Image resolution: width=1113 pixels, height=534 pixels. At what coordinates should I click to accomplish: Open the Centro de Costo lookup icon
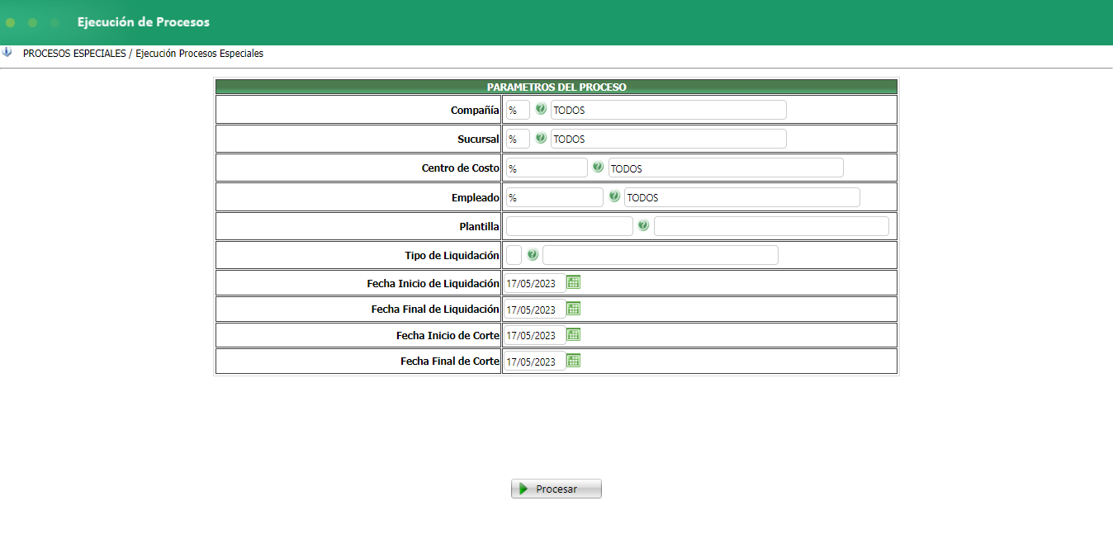pyautogui.click(x=598, y=167)
